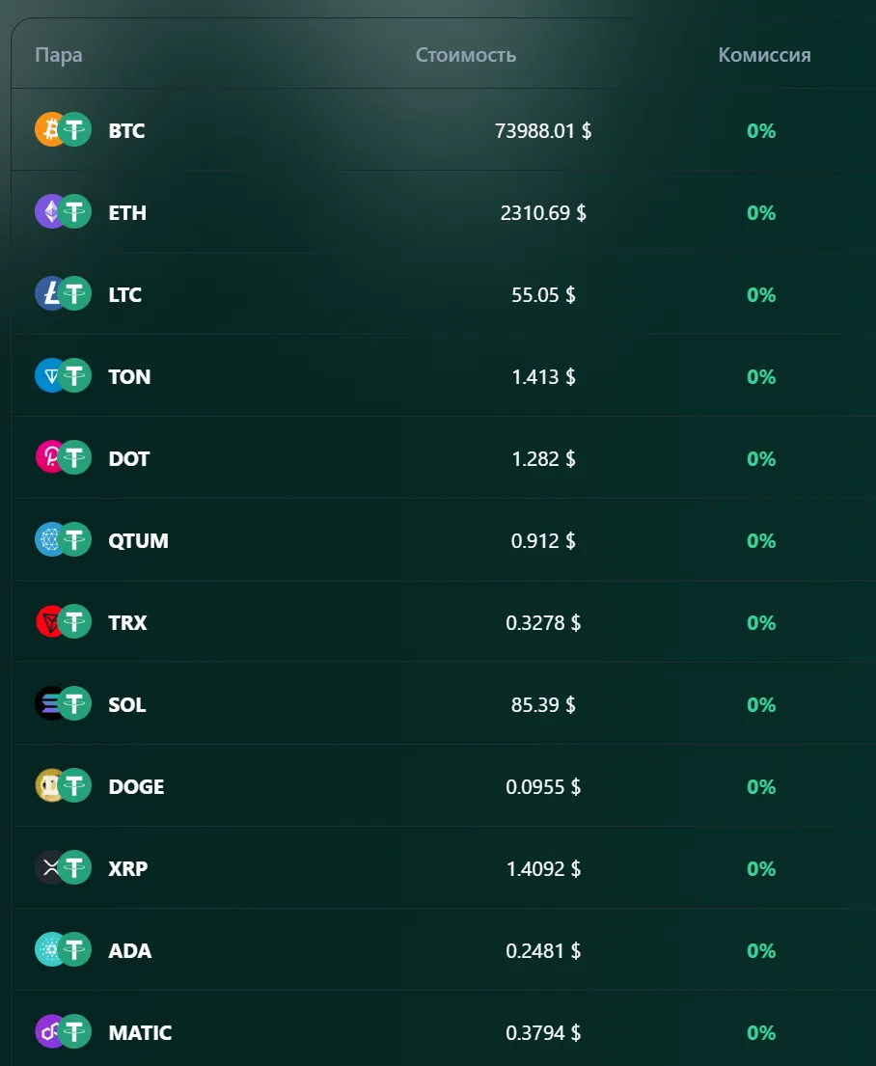Image resolution: width=876 pixels, height=1066 pixels.
Task: Sort by the Стоимость column header
Action: [466, 55]
